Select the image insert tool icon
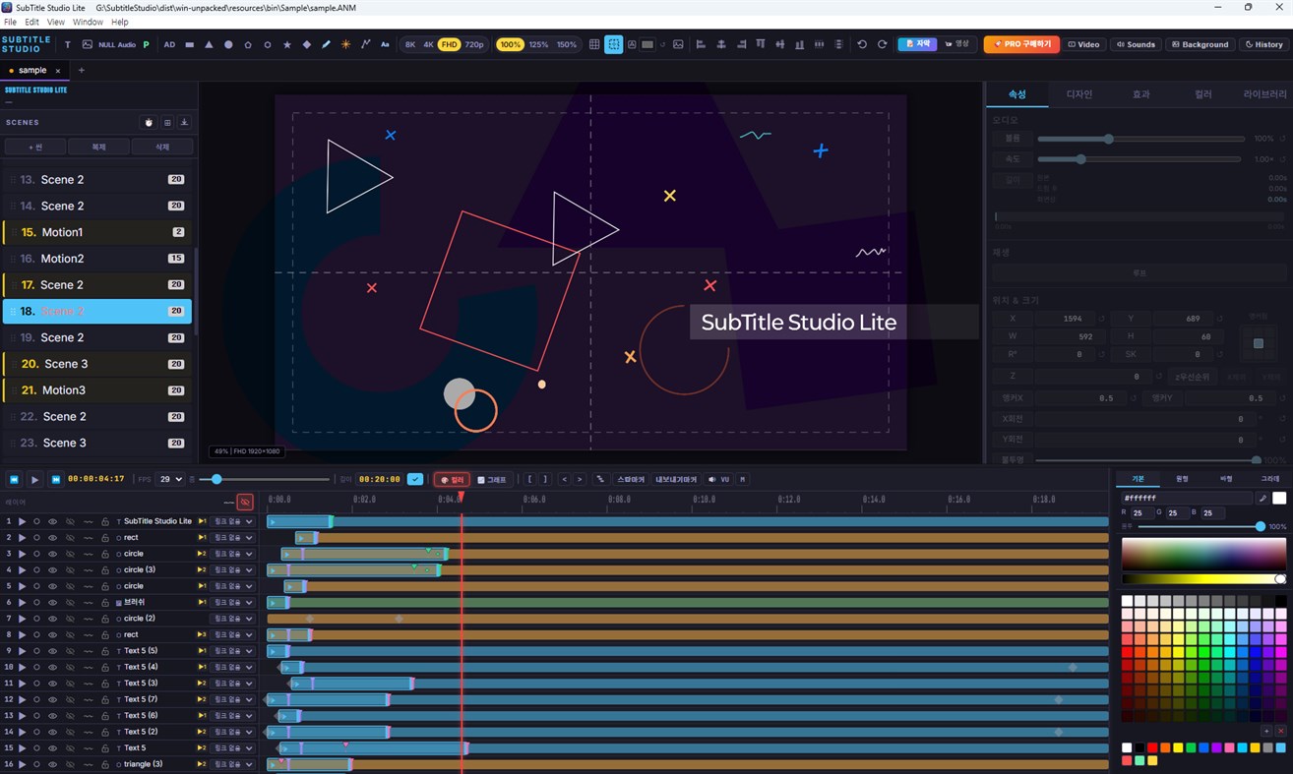 click(x=88, y=44)
